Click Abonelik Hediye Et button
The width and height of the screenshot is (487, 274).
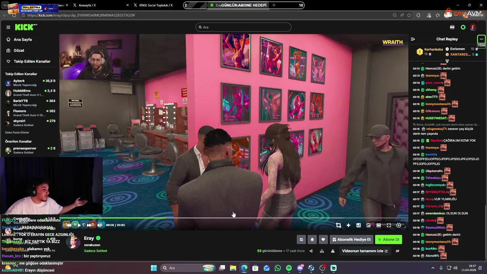pyautogui.click(x=351, y=239)
